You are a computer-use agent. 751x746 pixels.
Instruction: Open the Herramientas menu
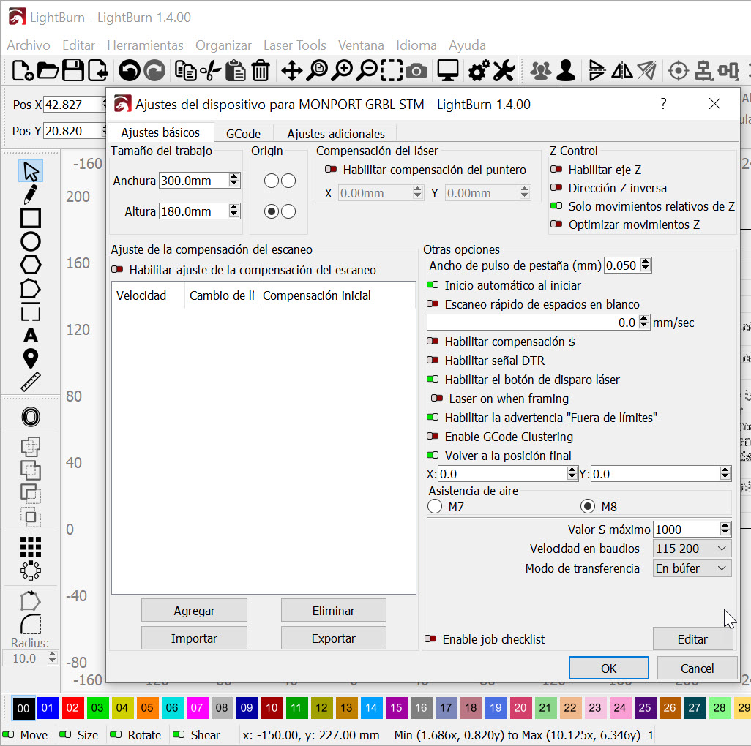[x=145, y=45]
